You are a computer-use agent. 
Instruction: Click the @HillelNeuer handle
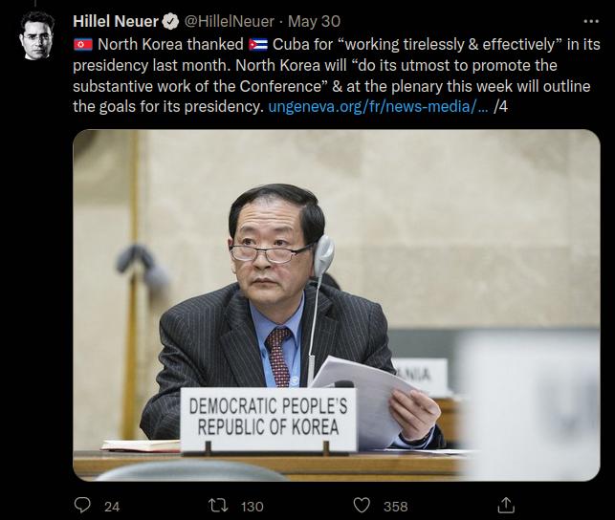pyautogui.click(x=229, y=21)
